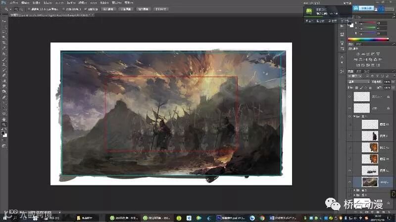This screenshot has height=222, width=396.
Task: Hide the selected landscape painting layer
Action: [350, 182]
